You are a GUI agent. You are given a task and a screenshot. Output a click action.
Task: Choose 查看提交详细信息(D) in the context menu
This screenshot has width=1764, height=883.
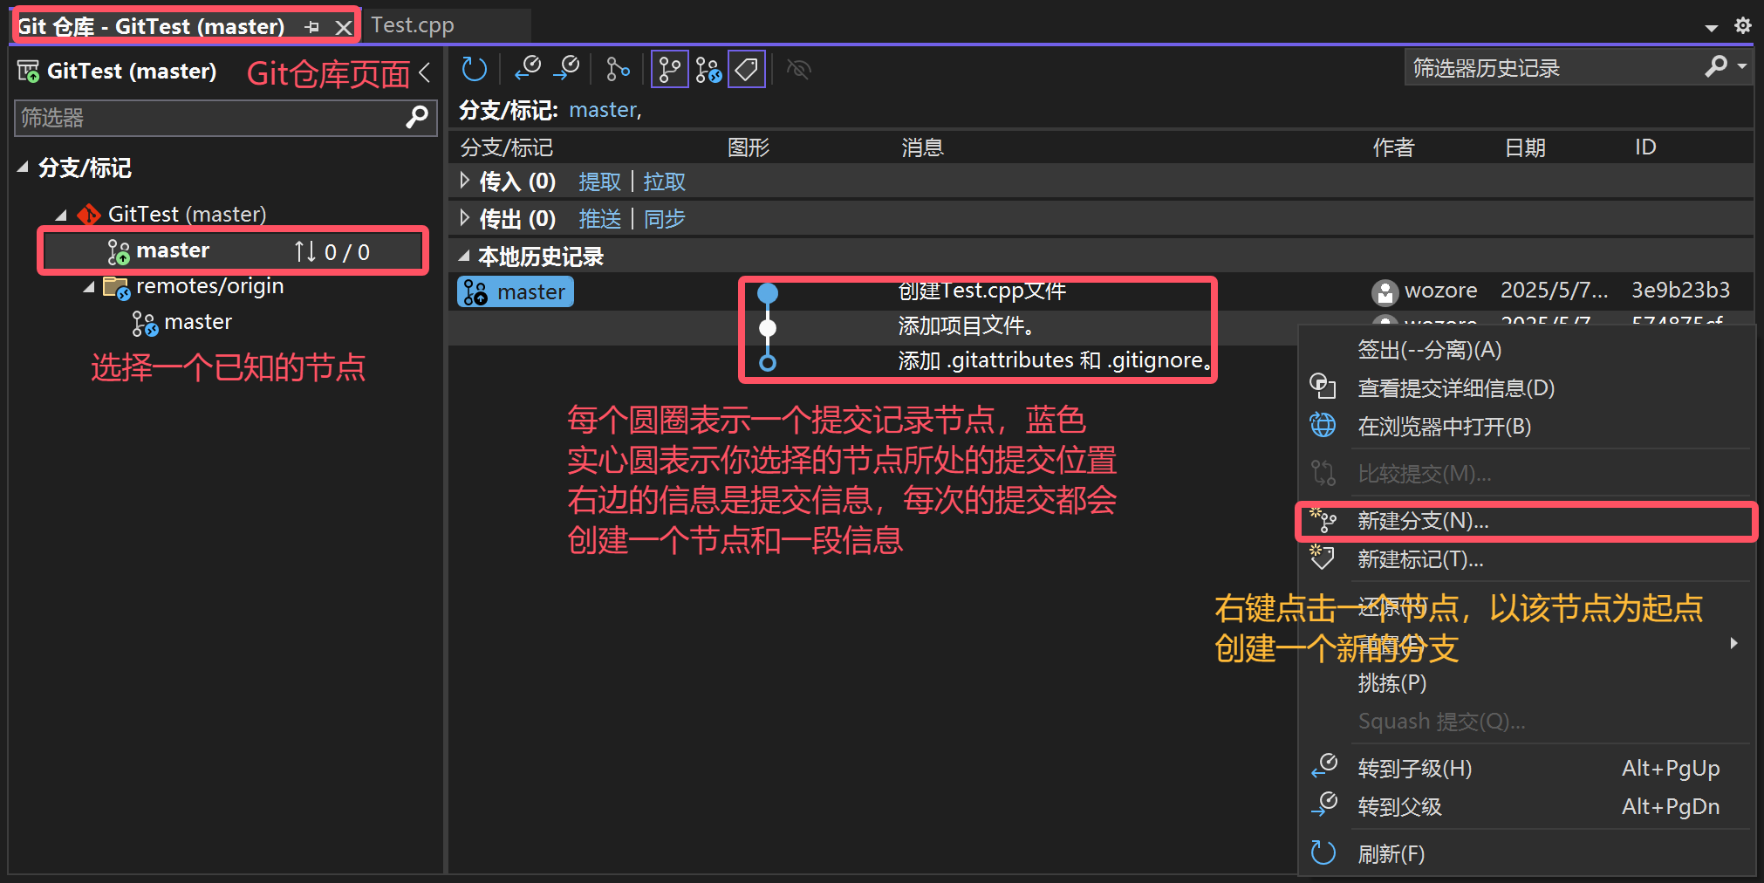click(1455, 388)
